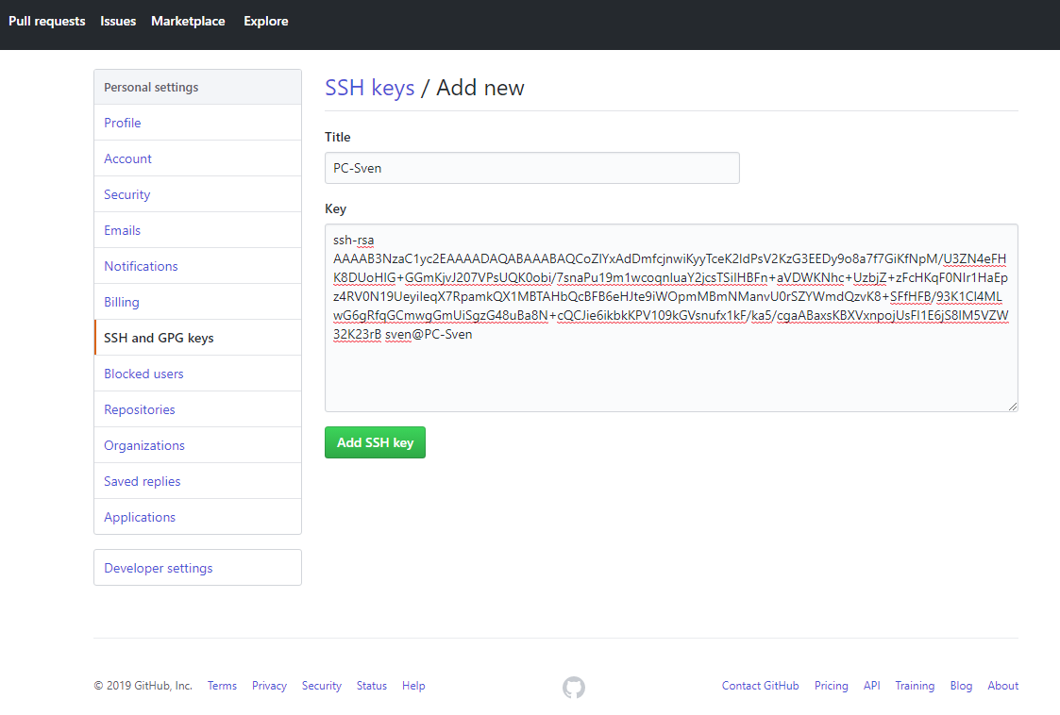Click the 'Title' field label

point(337,137)
